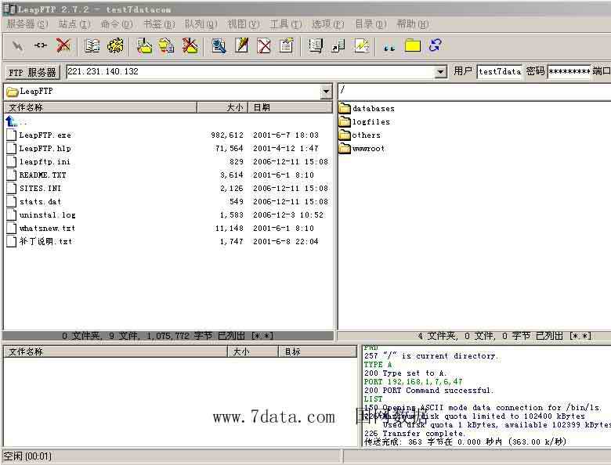Open the 视图 menu
611x465 pixels.
point(243,24)
